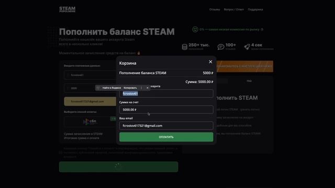Click the chat bubble icon near 100+
The width and height of the screenshot is (335, 188).
point(221,46)
